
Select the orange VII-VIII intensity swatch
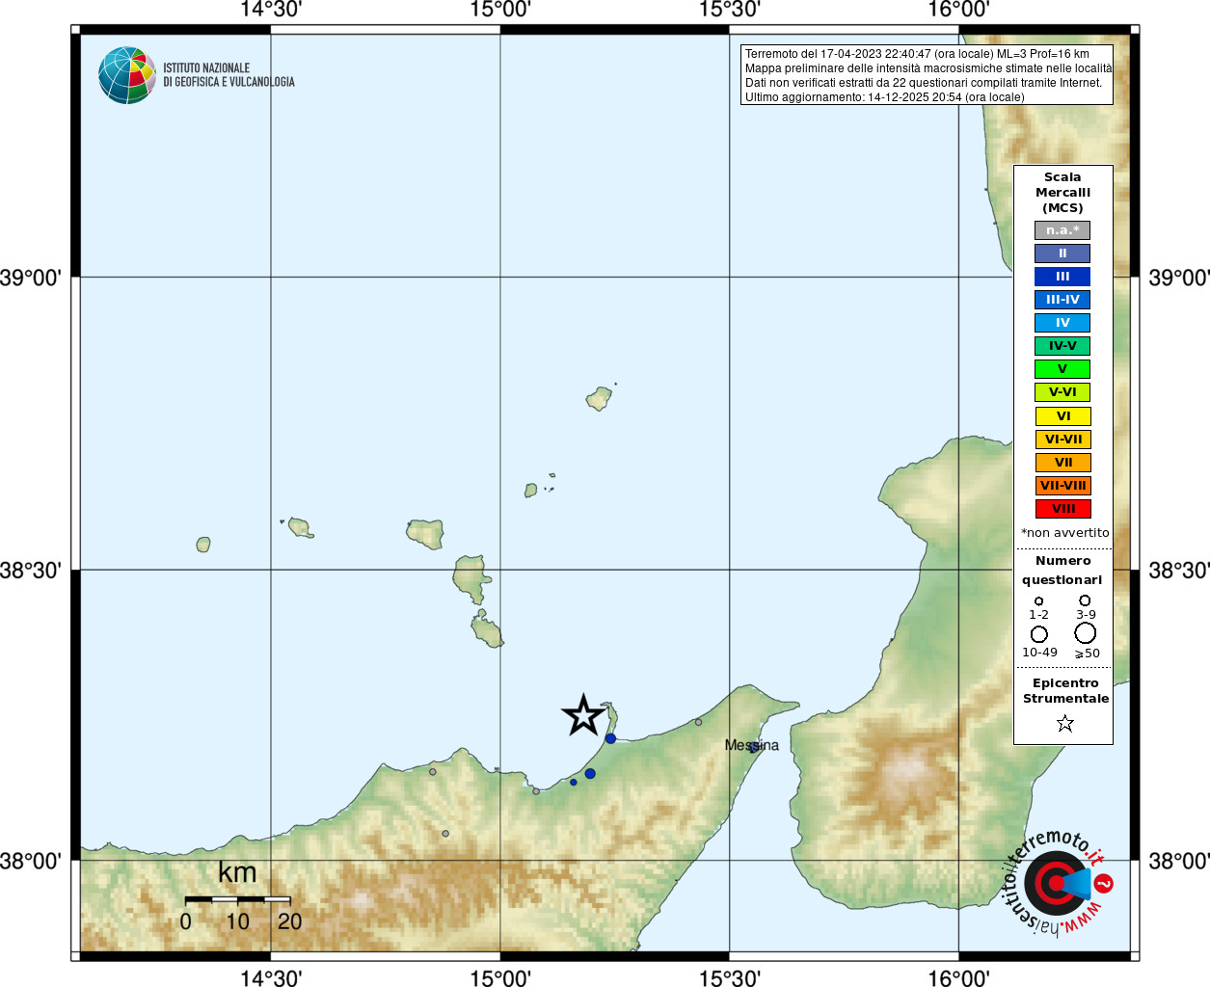coord(1062,486)
